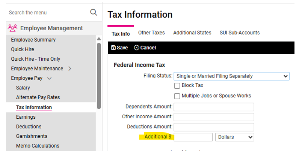Open Employee Summary page
Screen dimensions: 305x158
(33, 40)
